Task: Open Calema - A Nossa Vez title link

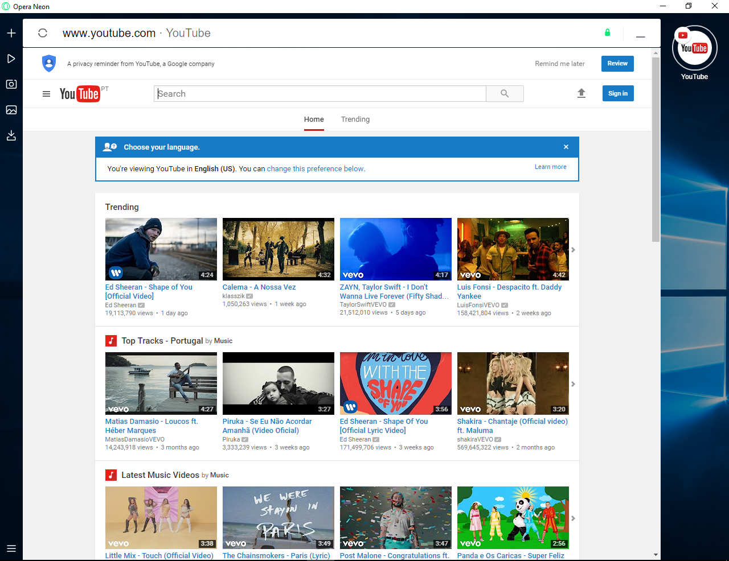Action: [259, 287]
